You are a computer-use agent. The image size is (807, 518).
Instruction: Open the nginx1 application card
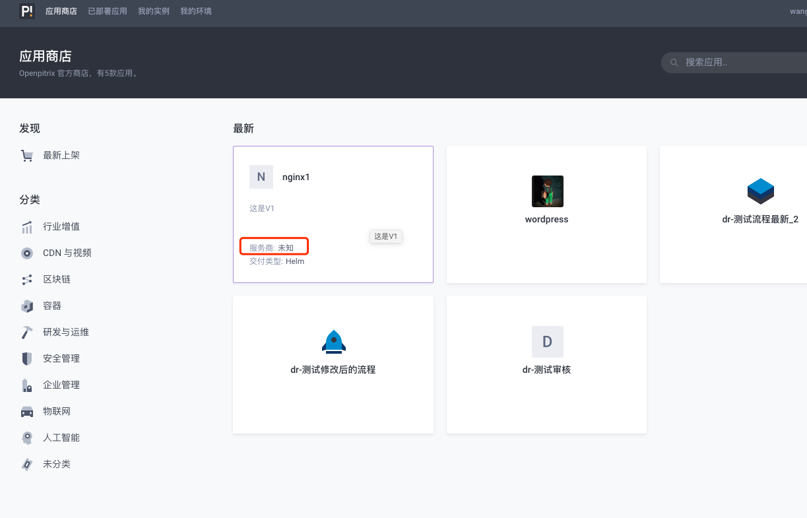[x=333, y=214]
